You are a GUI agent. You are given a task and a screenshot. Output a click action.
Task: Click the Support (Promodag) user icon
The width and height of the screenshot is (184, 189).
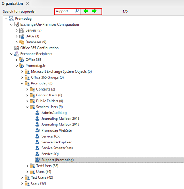click(38, 160)
